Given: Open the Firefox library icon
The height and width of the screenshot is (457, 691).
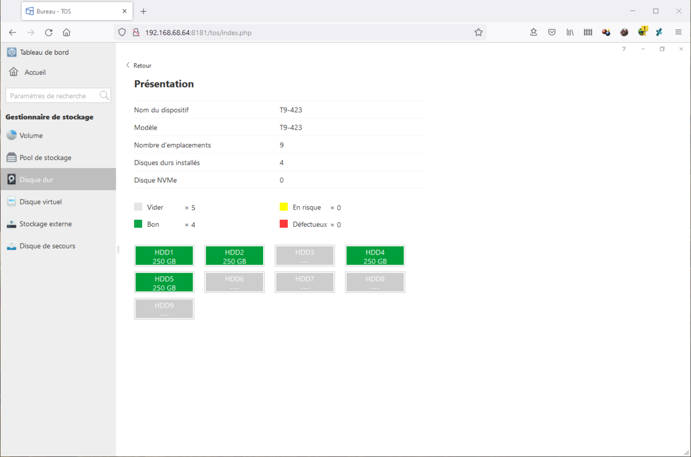Looking at the screenshot, I should click(569, 33).
